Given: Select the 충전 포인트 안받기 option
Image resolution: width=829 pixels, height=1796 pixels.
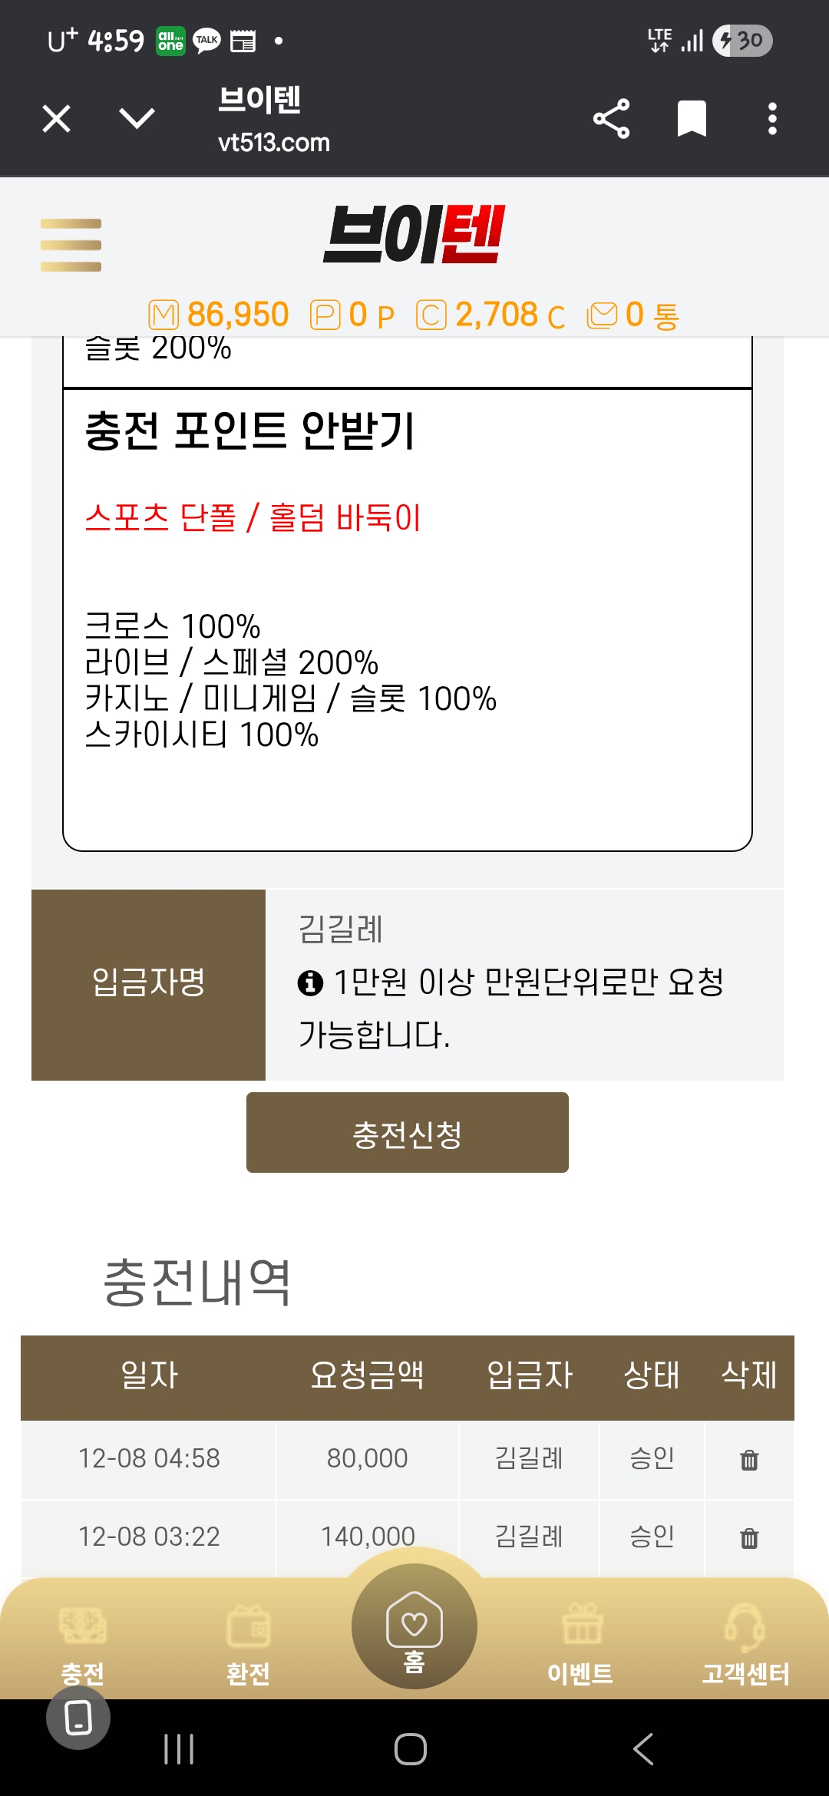Looking at the screenshot, I should [250, 430].
